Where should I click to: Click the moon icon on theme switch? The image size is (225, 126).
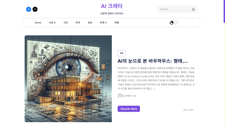click(x=172, y=22)
